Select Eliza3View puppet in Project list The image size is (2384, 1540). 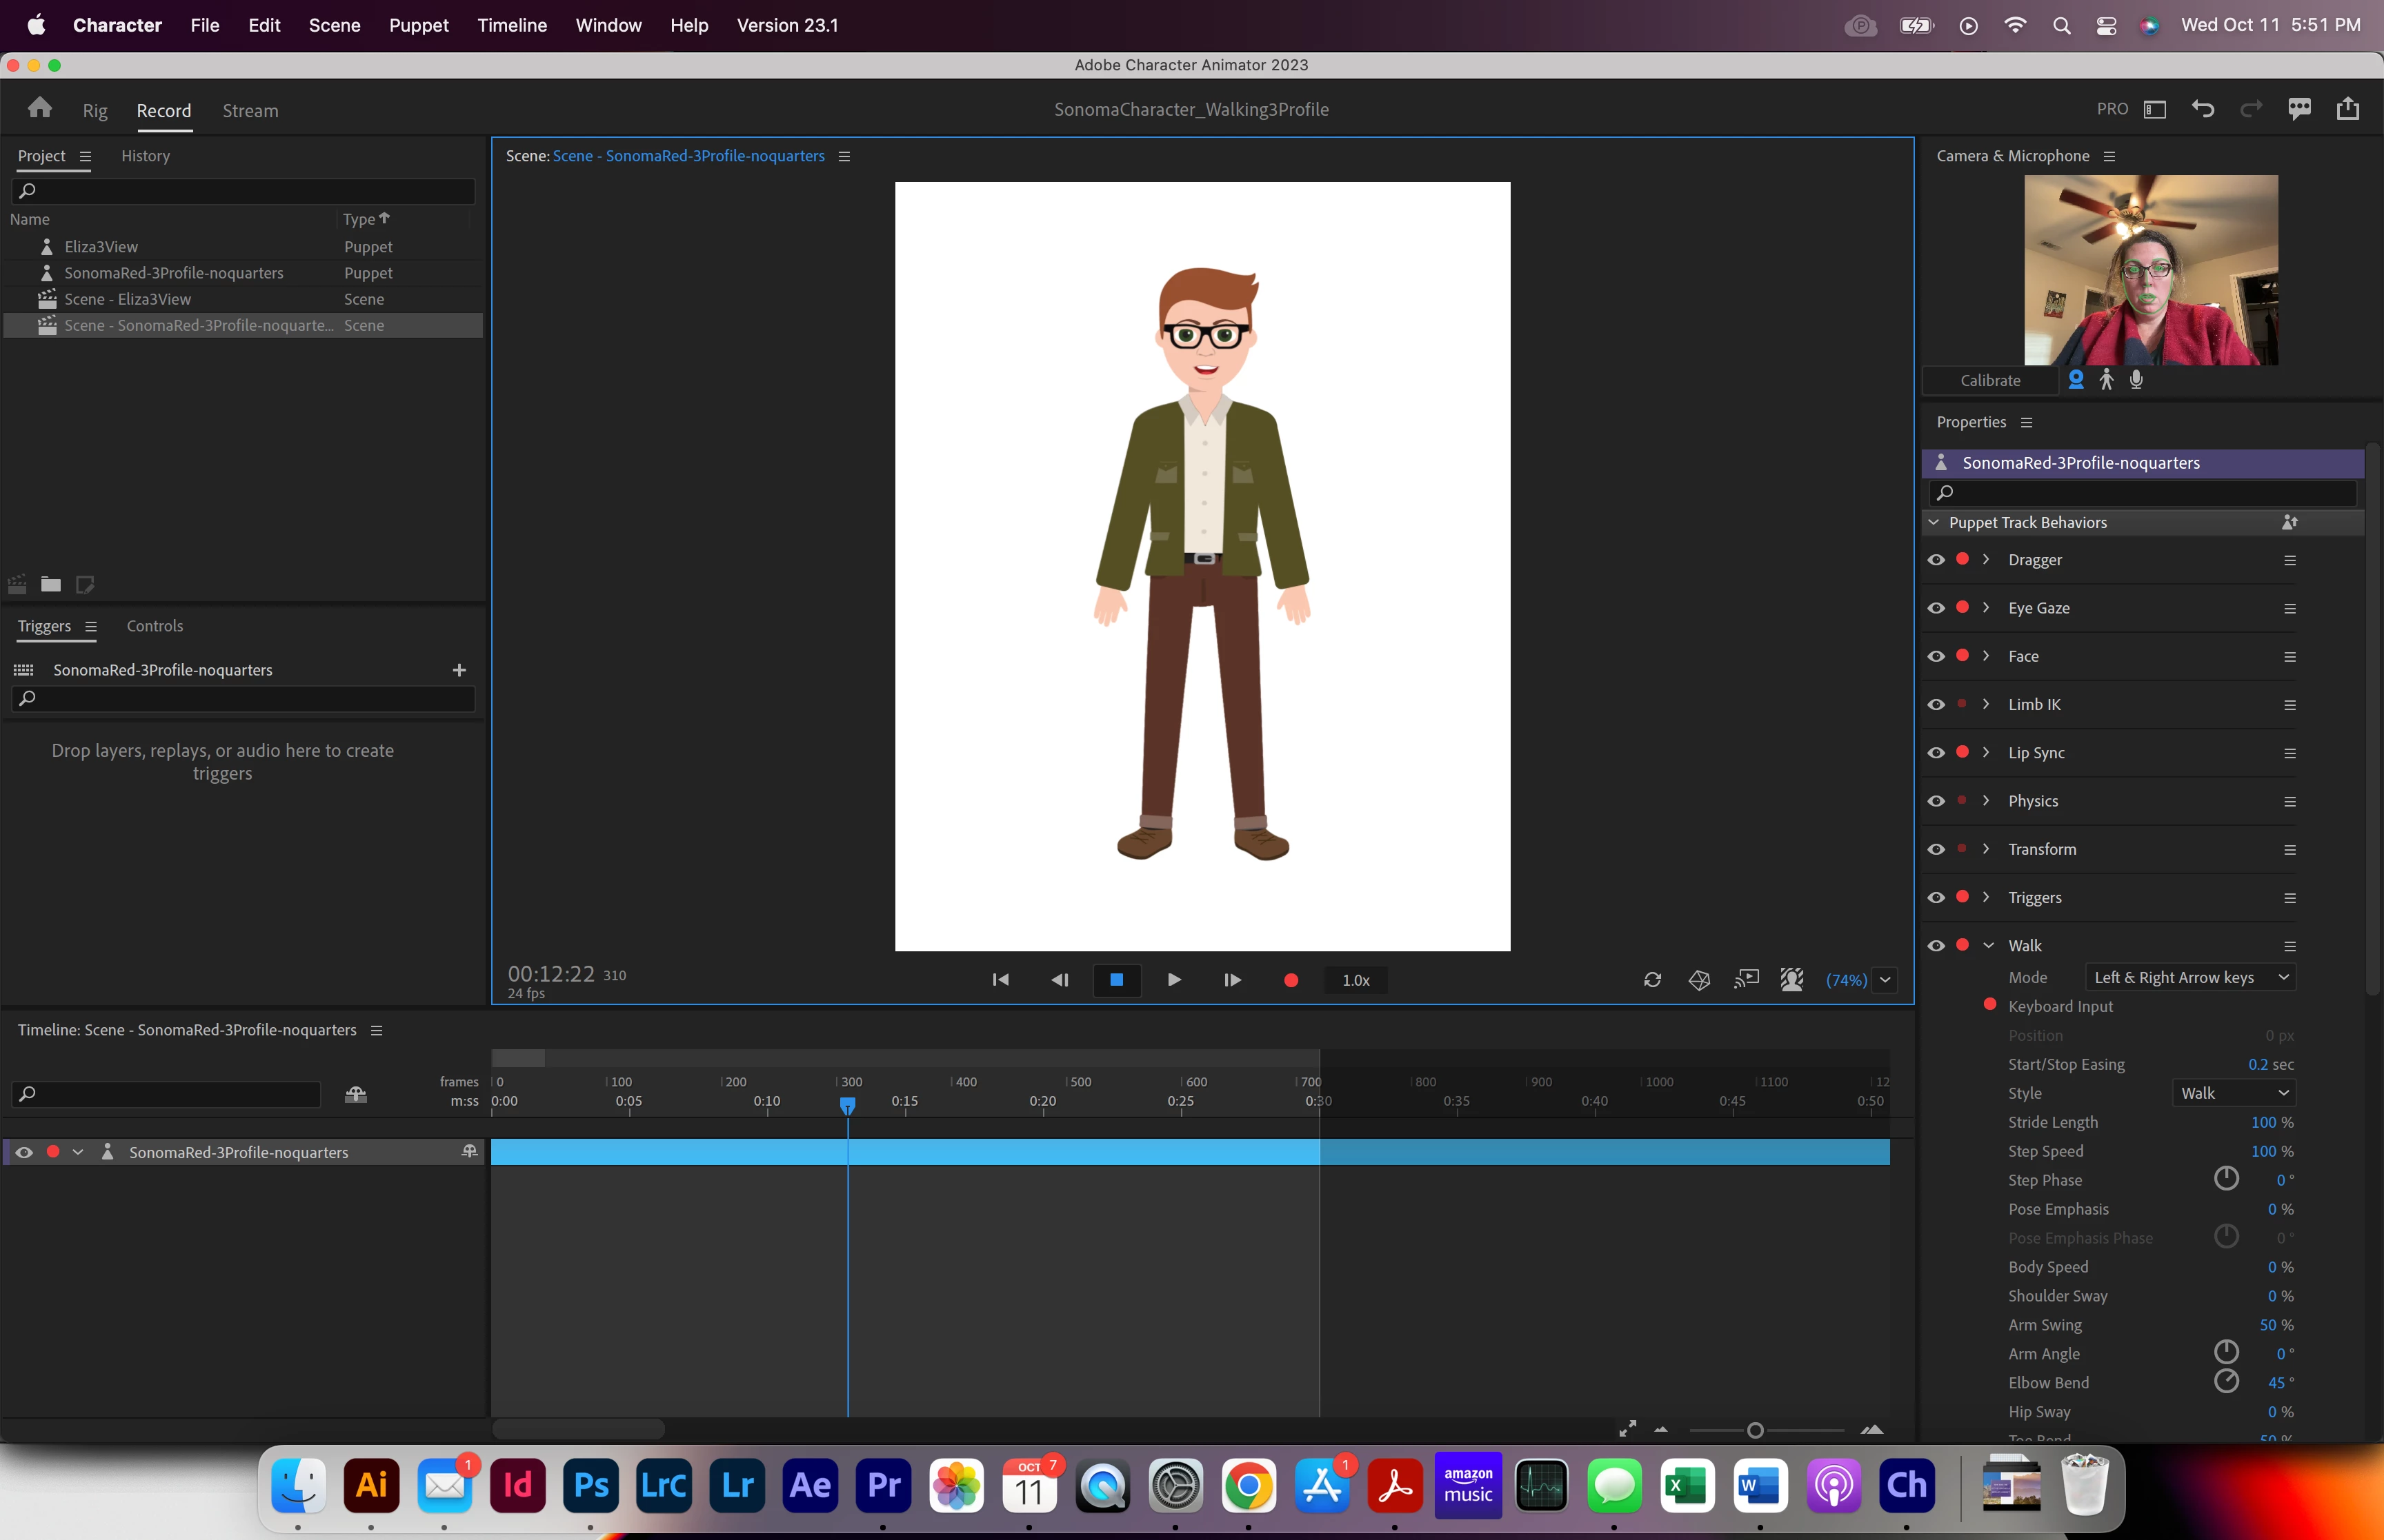tap(101, 247)
